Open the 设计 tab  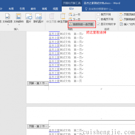click(72, 9)
